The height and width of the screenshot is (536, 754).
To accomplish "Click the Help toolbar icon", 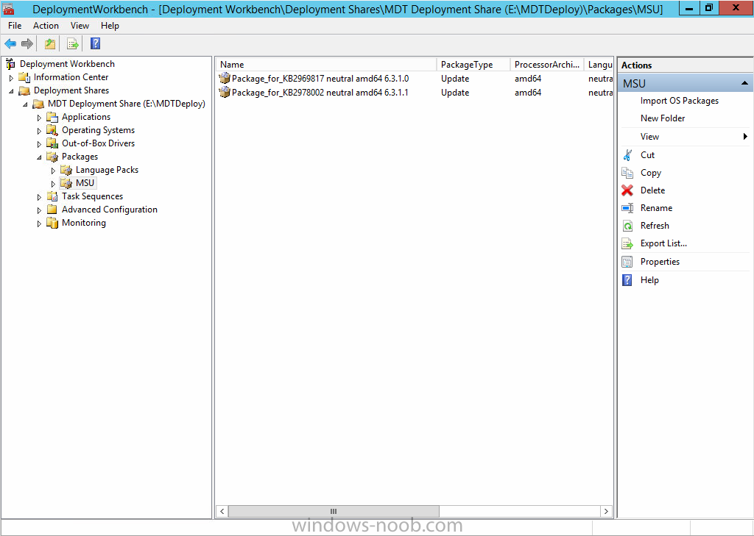I will [95, 44].
